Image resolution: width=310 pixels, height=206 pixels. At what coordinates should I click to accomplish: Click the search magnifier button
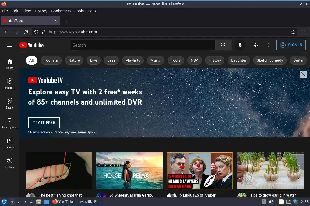[x=223, y=45]
